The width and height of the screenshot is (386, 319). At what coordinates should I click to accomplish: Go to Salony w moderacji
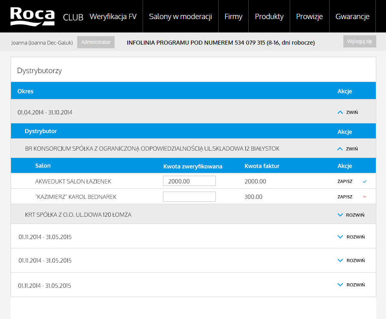pos(180,17)
